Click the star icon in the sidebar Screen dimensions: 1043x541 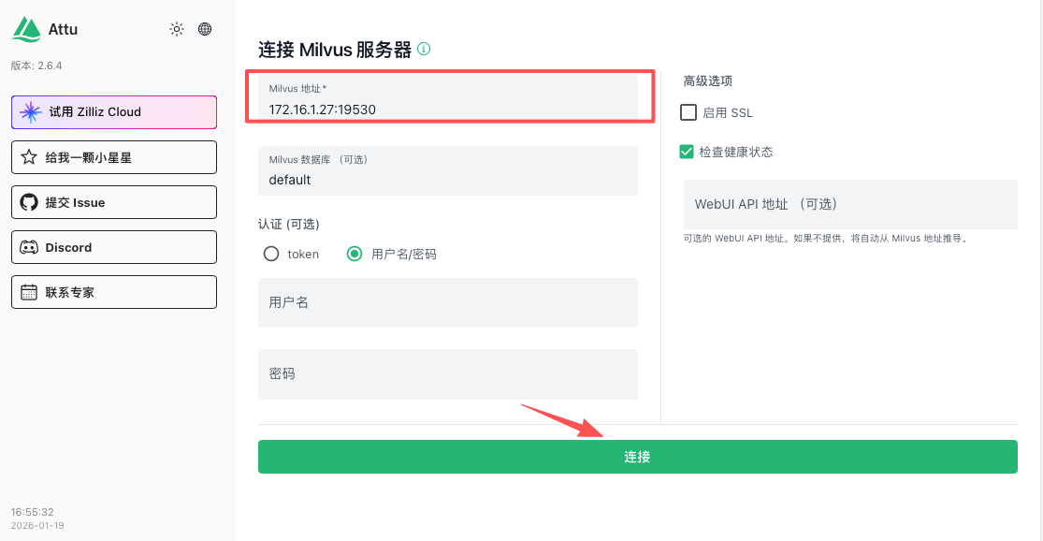click(x=30, y=157)
